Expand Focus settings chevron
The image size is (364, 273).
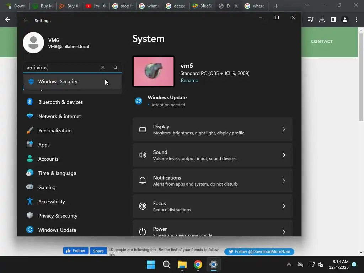click(284, 206)
